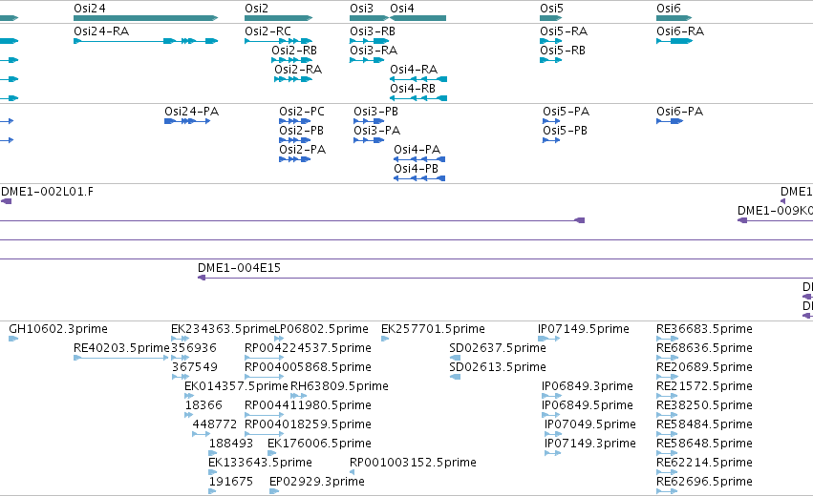Select EST IP07049.5prime
The height and width of the screenshot is (496, 813).
tap(553, 434)
